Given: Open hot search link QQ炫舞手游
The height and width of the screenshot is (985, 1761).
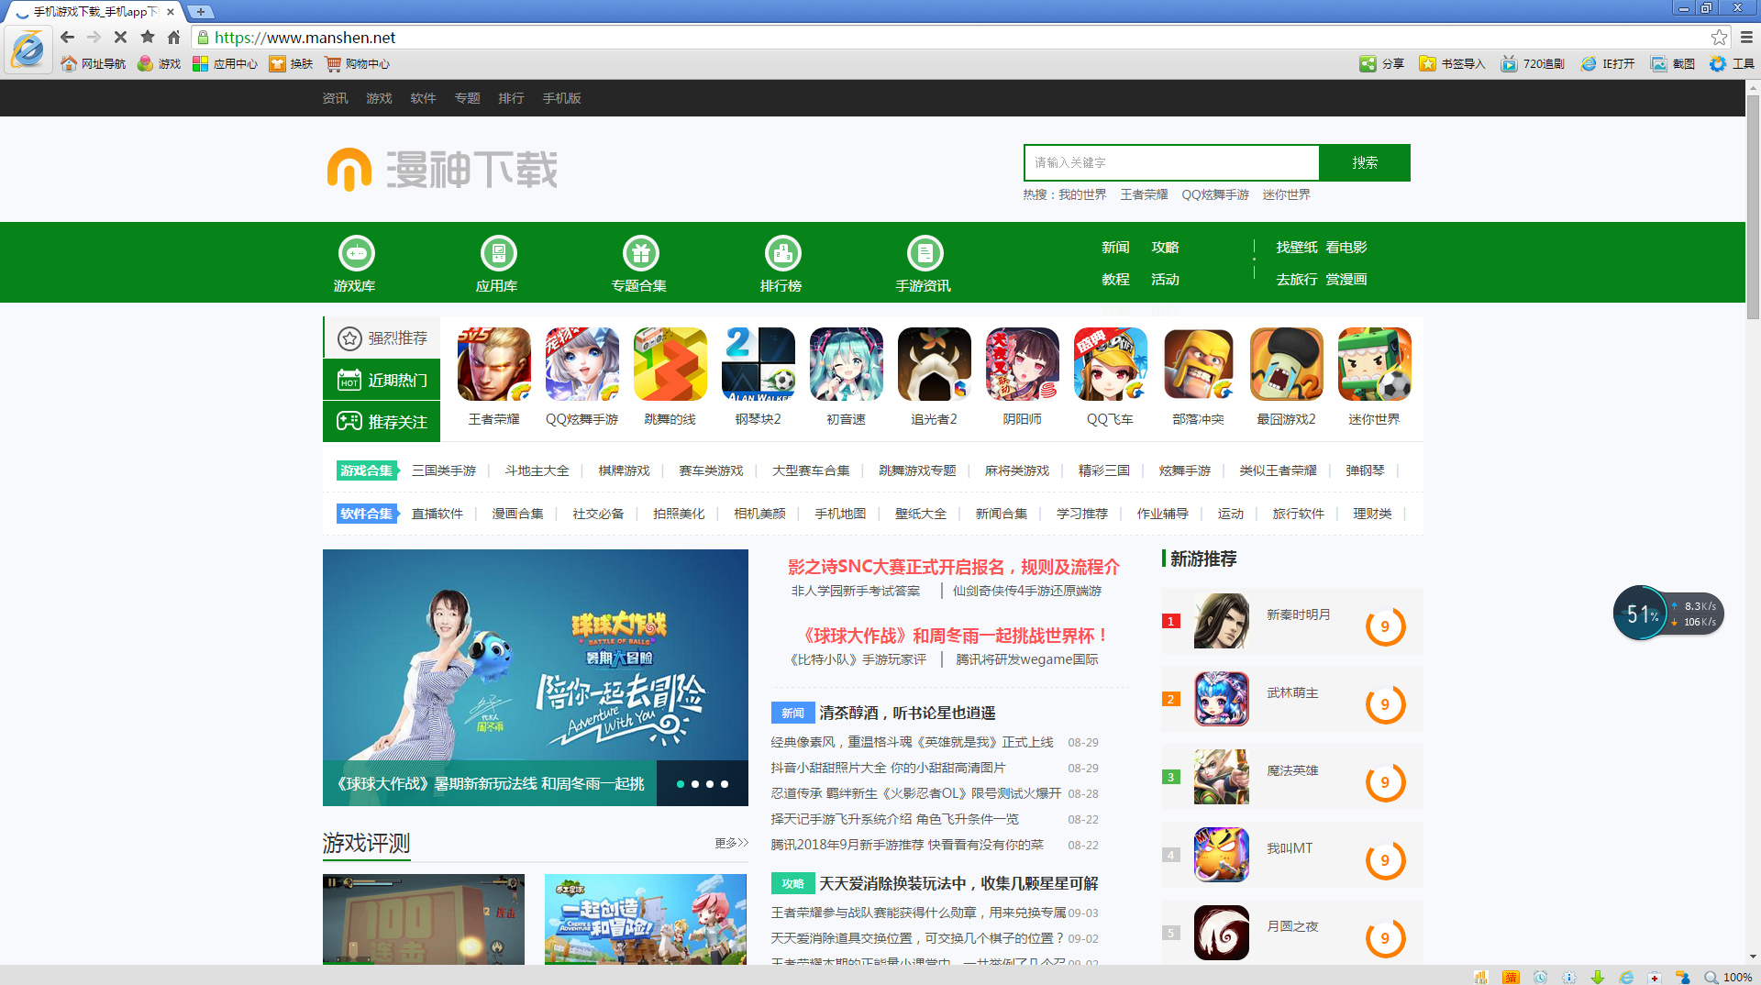Looking at the screenshot, I should tap(1215, 194).
